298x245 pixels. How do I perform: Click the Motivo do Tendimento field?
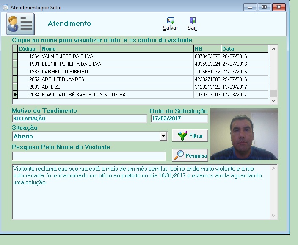[x=79, y=119]
